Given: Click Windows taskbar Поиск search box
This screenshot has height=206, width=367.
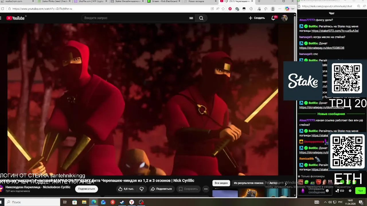Looking at the screenshot, I should pos(33,202).
